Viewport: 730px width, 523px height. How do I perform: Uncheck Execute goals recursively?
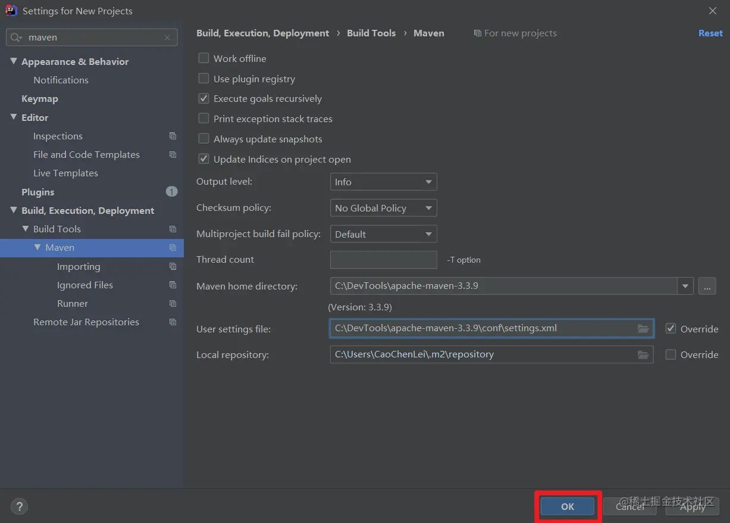(x=203, y=98)
